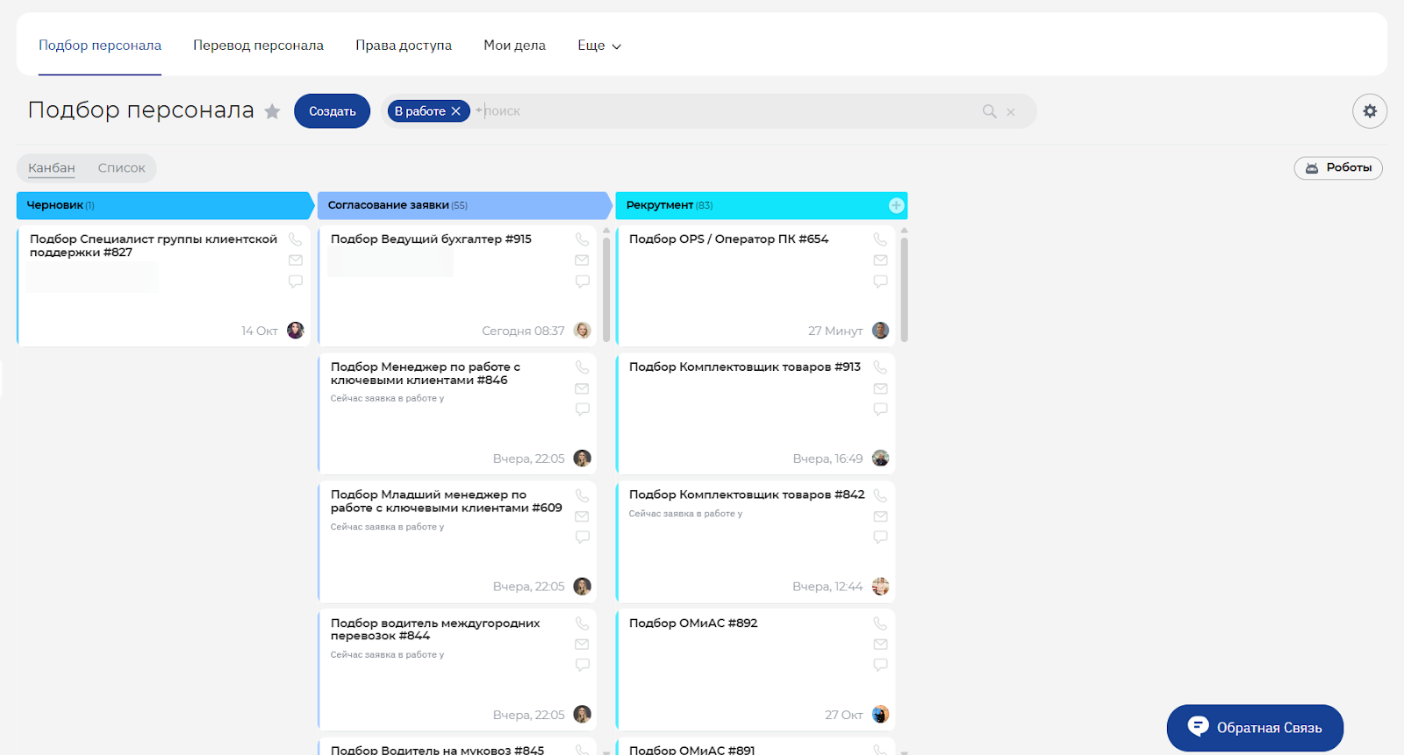
Task: Select the Канбан view
Action: tap(52, 168)
